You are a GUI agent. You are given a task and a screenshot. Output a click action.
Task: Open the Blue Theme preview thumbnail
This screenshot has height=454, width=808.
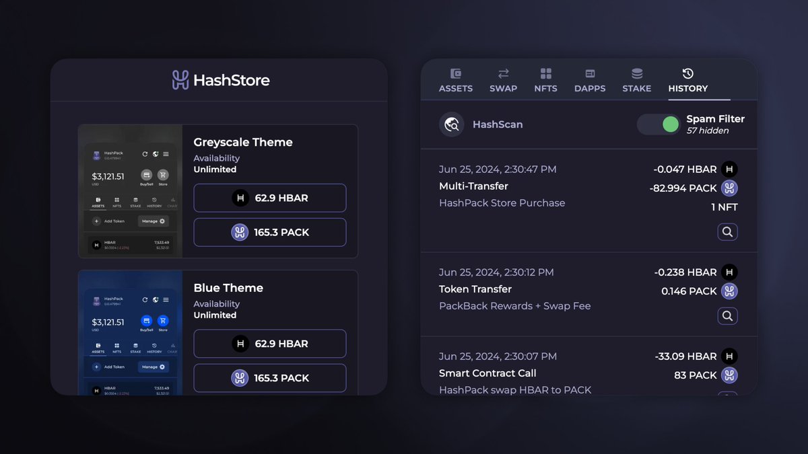[130, 333]
